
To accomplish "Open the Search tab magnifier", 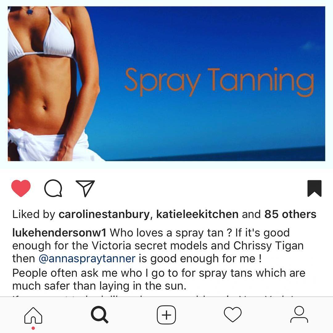I will 100,315.
